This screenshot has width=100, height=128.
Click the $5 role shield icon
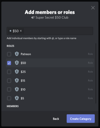tap(17, 98)
